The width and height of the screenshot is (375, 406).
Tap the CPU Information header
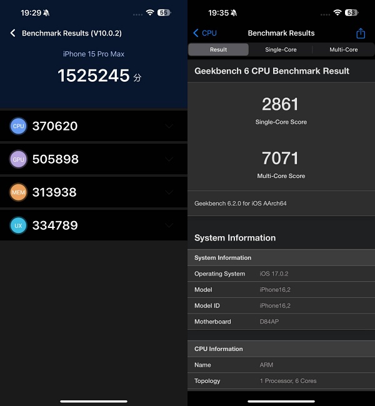coord(281,349)
